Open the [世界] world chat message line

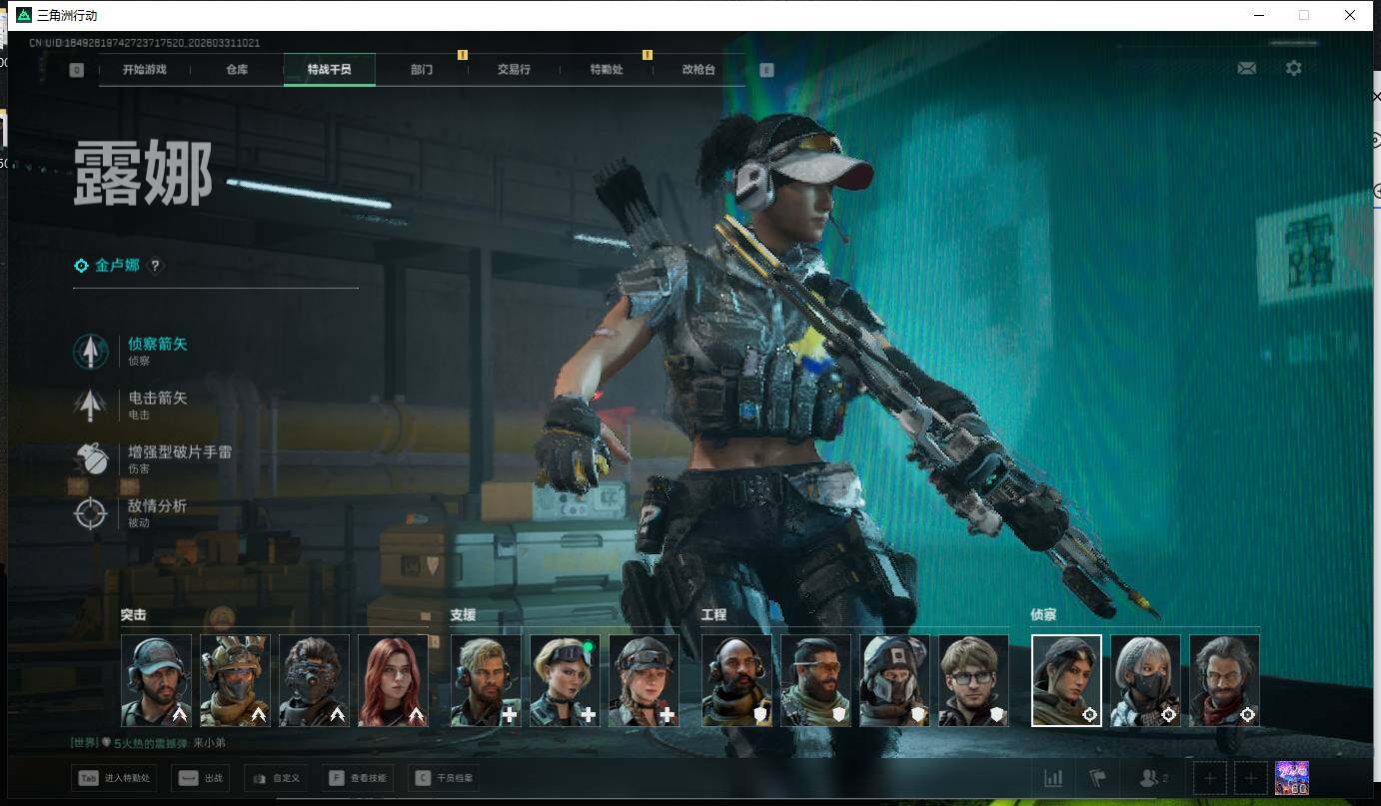pos(148,743)
